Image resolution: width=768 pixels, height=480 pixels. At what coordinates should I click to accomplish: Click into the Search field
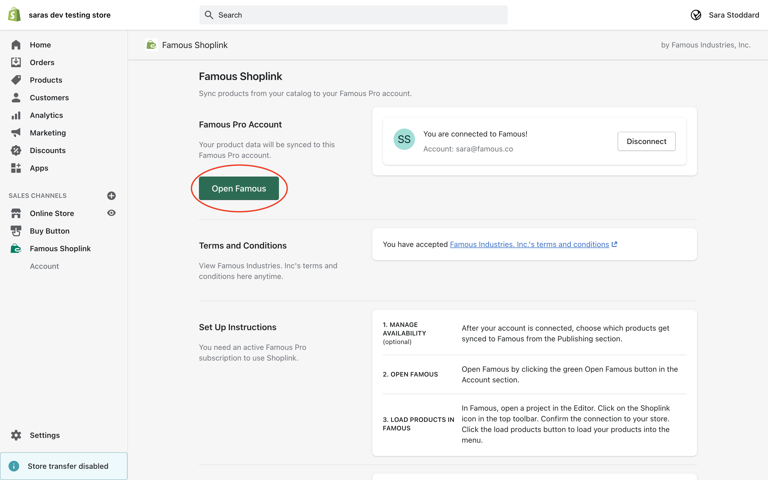click(353, 15)
